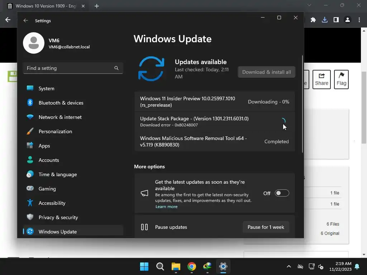Open clock and date in taskbar
367x275 pixels.
pyautogui.click(x=340, y=266)
